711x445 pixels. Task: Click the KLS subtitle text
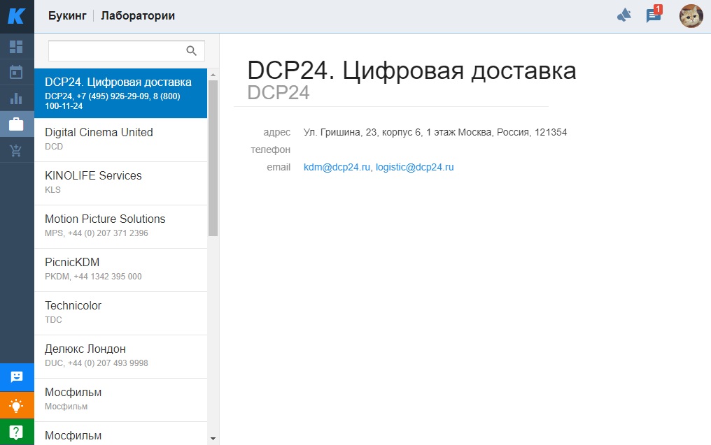click(x=52, y=190)
